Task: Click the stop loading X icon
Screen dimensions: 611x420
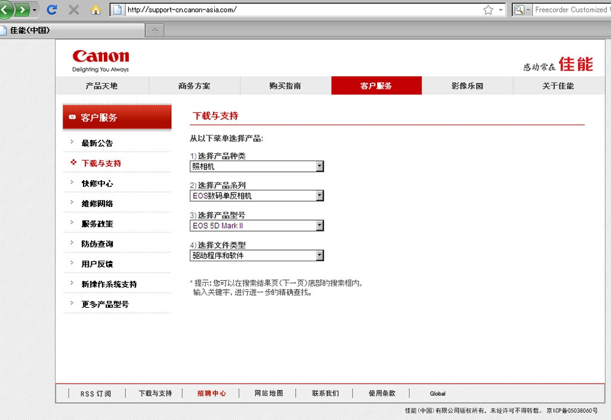Action: (x=74, y=10)
